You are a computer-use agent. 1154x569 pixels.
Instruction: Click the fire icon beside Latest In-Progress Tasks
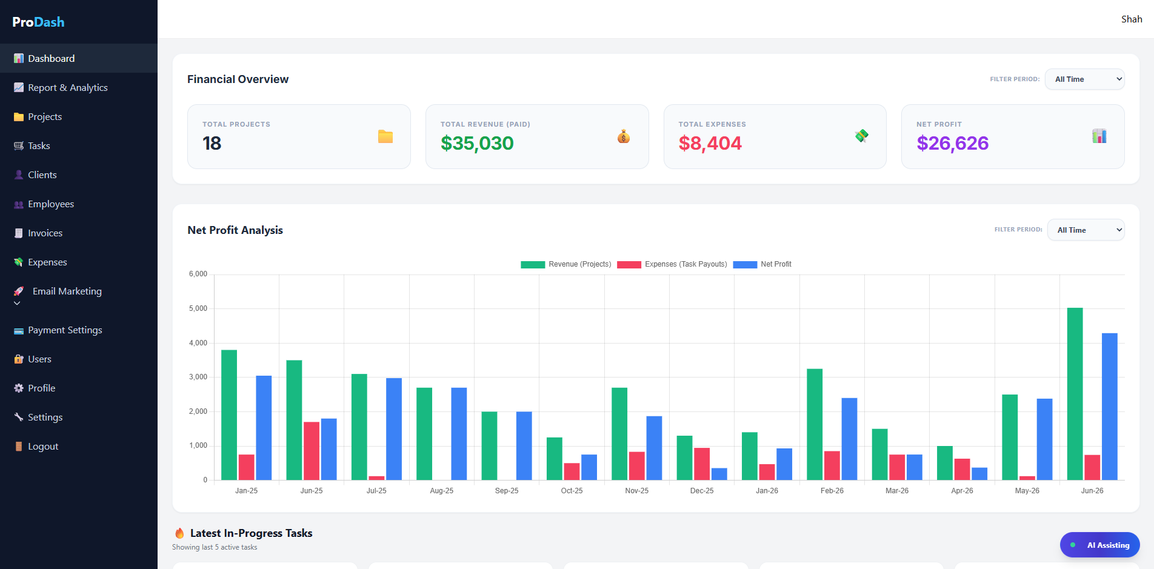tap(179, 533)
